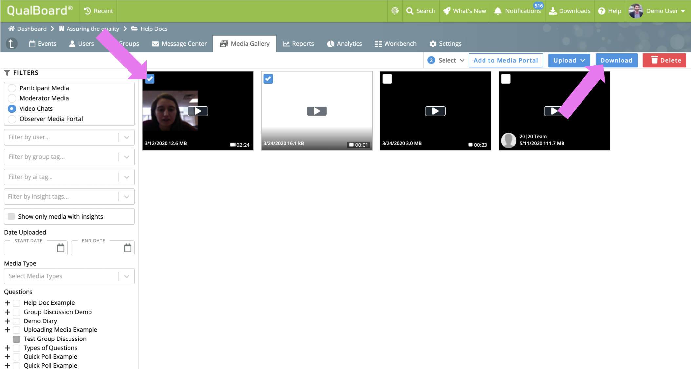Click the Download button
This screenshot has width=691, height=369.
(616, 60)
